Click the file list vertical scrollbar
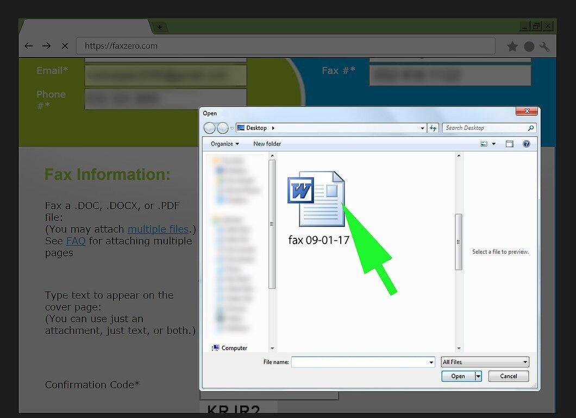576x418 pixels. pos(459,252)
